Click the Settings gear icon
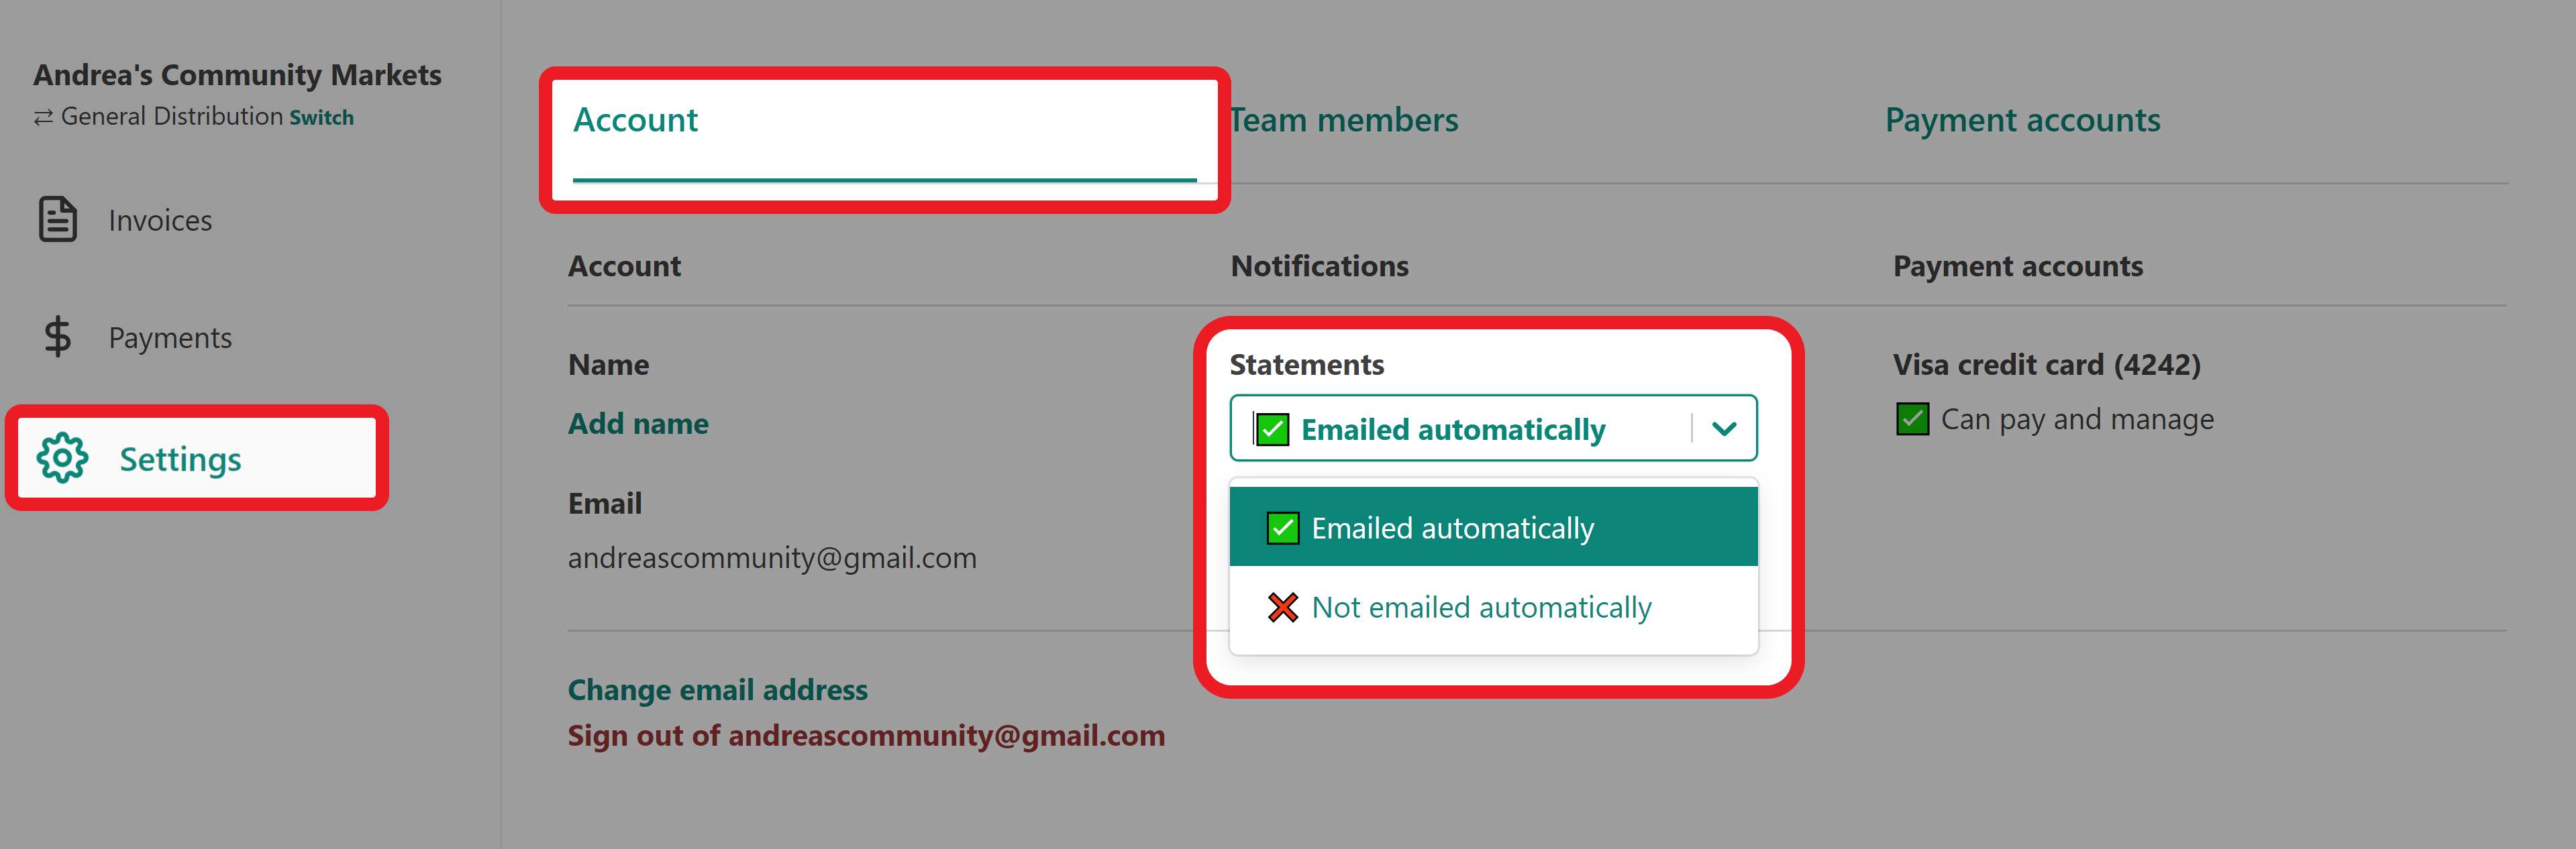 tap(62, 458)
